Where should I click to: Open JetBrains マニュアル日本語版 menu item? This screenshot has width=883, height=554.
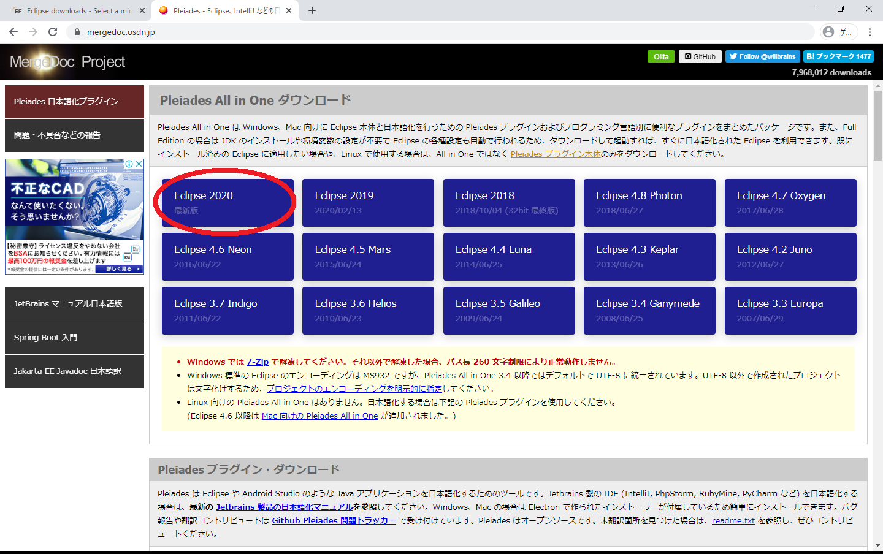coord(74,304)
